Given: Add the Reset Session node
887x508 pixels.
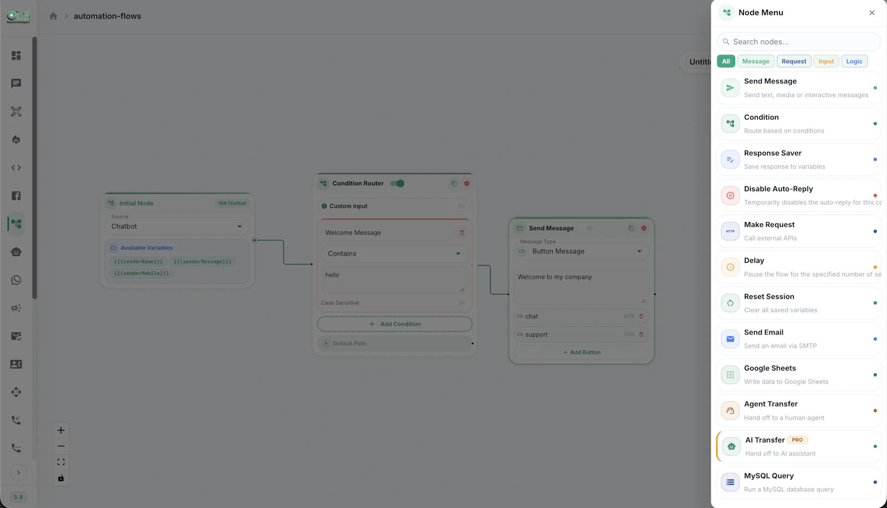Looking at the screenshot, I should pyautogui.click(x=799, y=303).
